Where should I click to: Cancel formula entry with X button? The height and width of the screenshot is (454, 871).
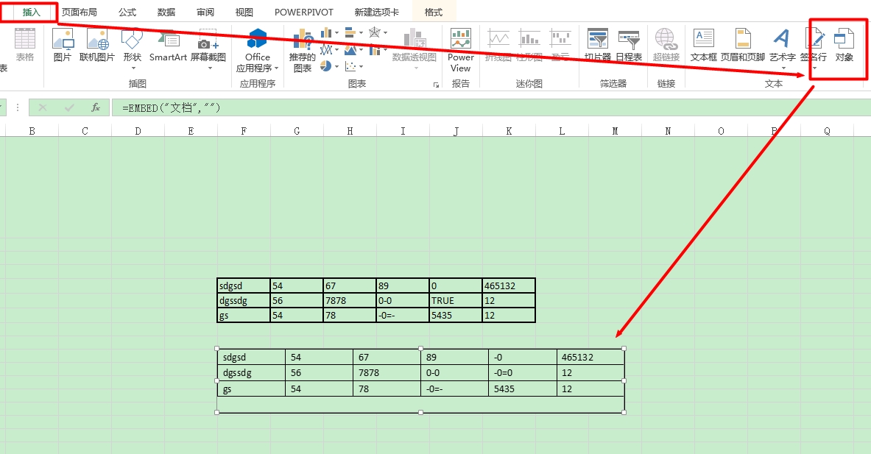[42, 107]
